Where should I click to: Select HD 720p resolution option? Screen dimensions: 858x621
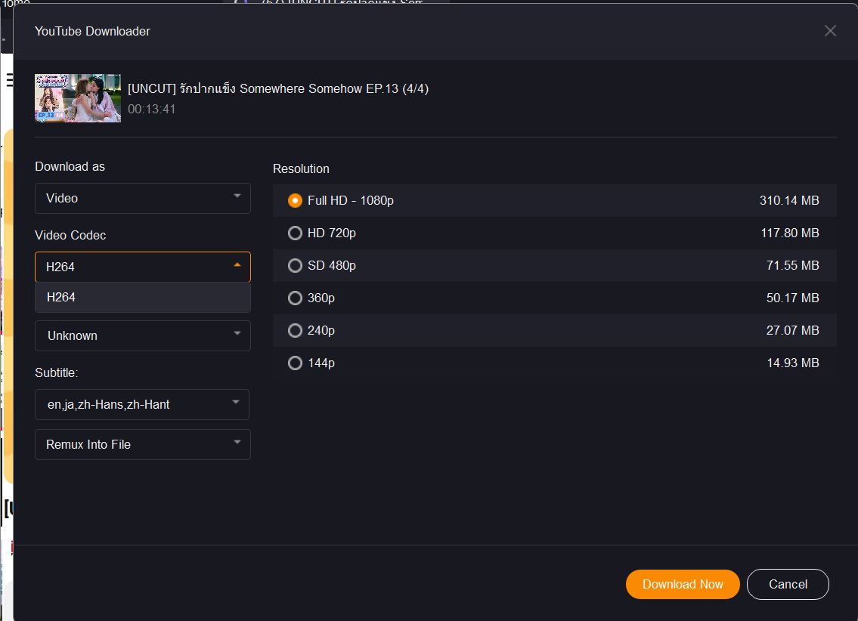point(295,233)
